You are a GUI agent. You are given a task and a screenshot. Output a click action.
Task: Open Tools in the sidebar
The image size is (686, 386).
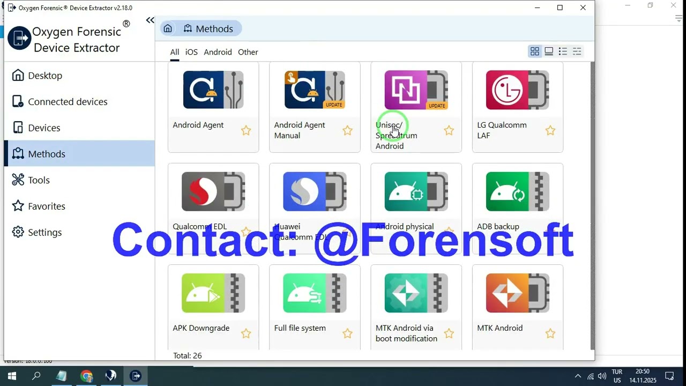coord(79,180)
